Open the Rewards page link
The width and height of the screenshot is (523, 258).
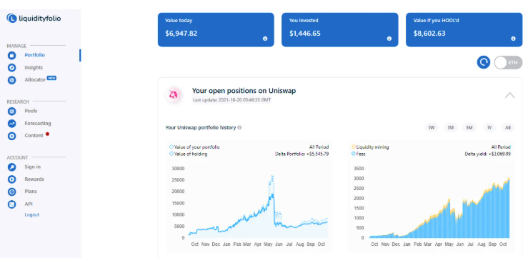[x=34, y=179]
